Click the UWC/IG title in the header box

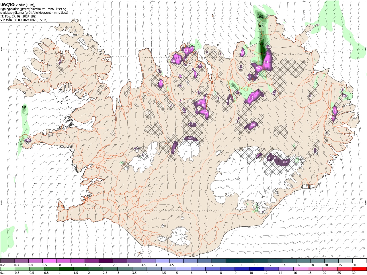(7, 5)
